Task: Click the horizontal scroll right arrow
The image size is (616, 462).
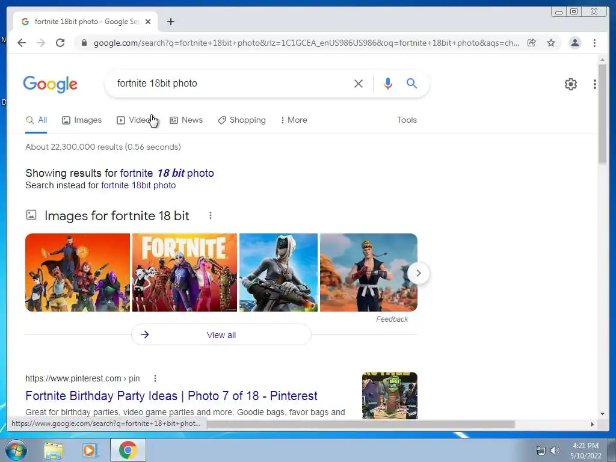Action: click(x=593, y=424)
